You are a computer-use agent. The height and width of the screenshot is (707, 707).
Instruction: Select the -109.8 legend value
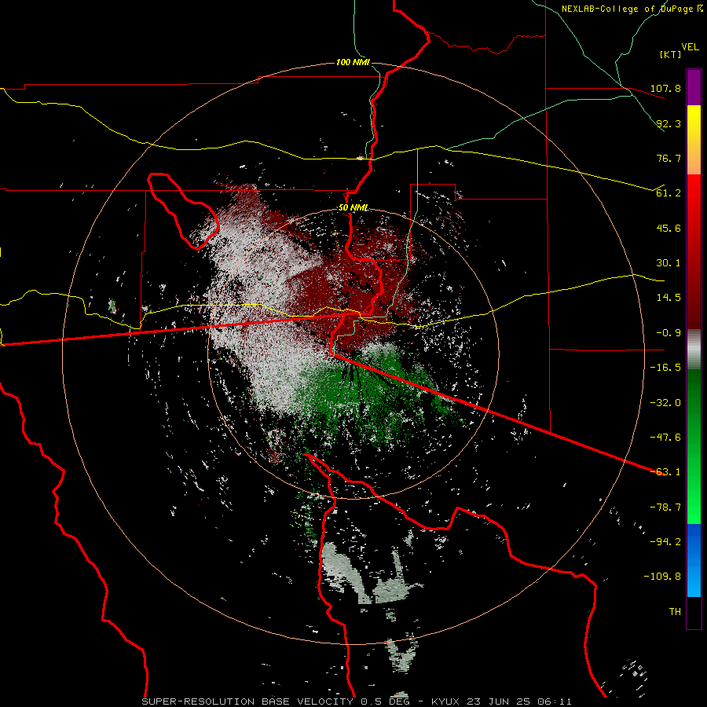[x=662, y=577]
